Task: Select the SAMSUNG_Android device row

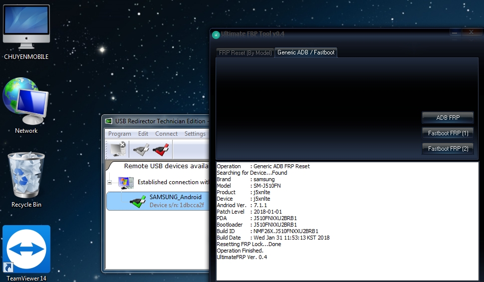Action: pos(158,201)
